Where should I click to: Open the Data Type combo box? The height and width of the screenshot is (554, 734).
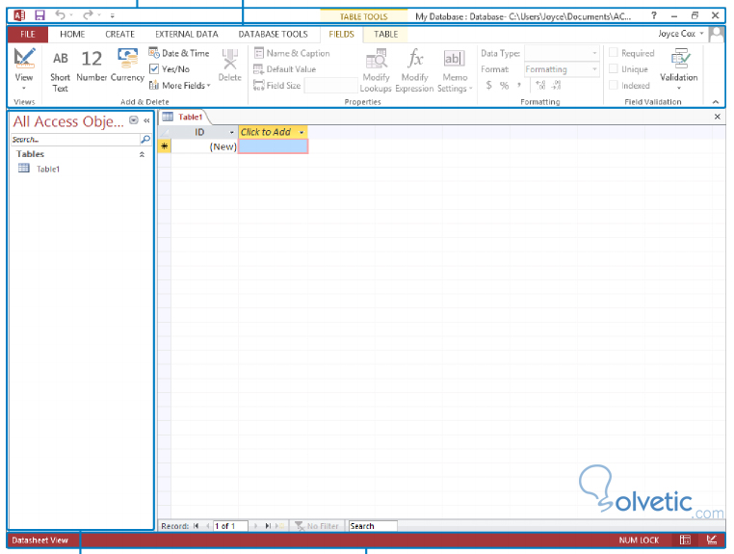click(x=562, y=53)
